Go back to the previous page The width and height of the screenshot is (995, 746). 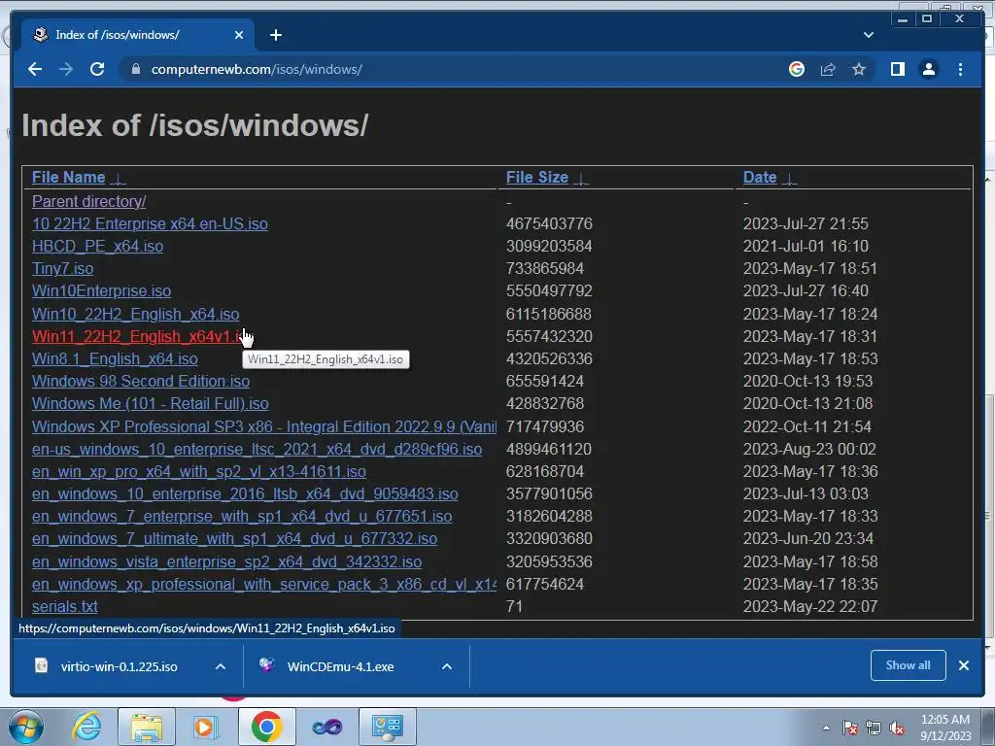pos(35,69)
